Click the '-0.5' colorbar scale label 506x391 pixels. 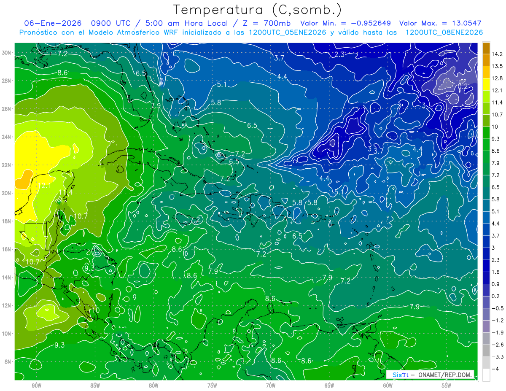[498, 308]
